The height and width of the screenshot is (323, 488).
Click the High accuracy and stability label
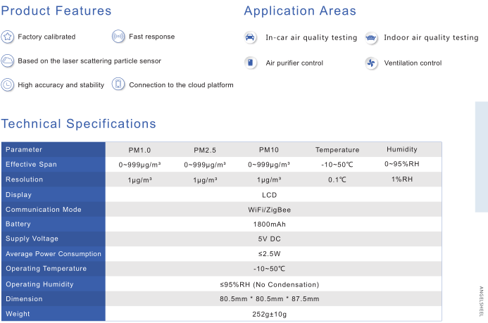(x=61, y=85)
